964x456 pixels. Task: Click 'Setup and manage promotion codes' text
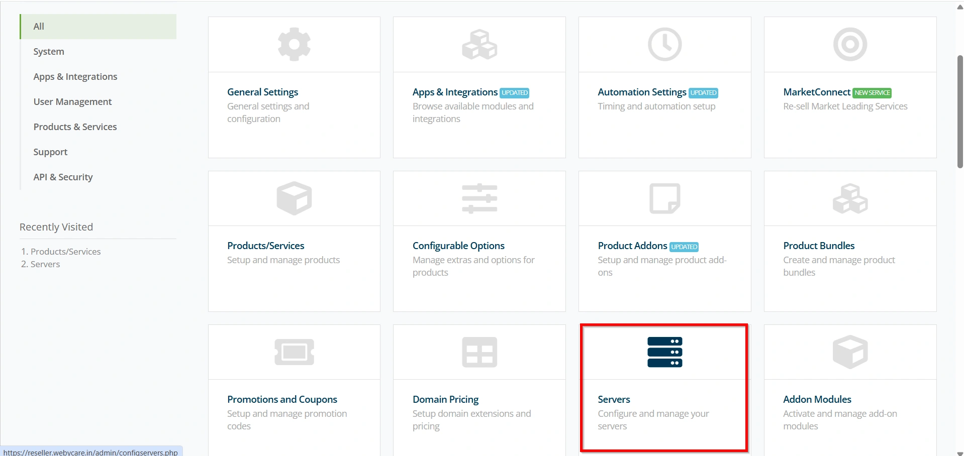point(287,420)
